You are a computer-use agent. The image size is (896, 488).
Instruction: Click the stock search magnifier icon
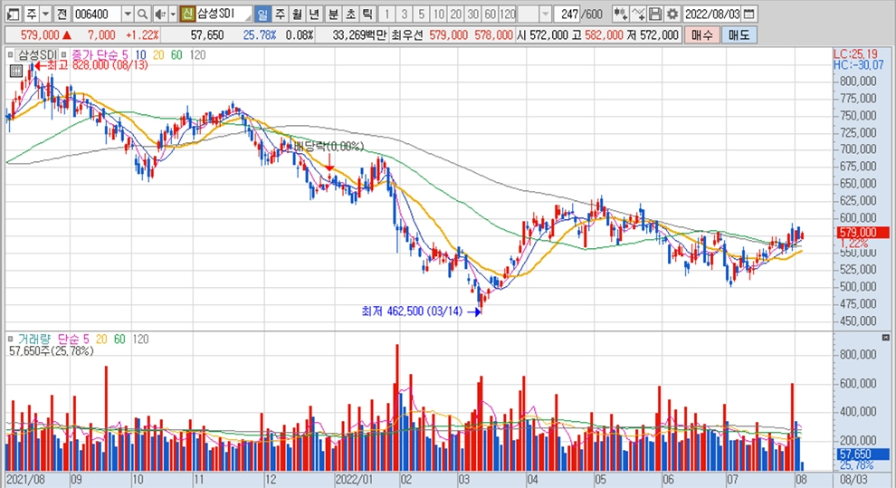tap(142, 14)
